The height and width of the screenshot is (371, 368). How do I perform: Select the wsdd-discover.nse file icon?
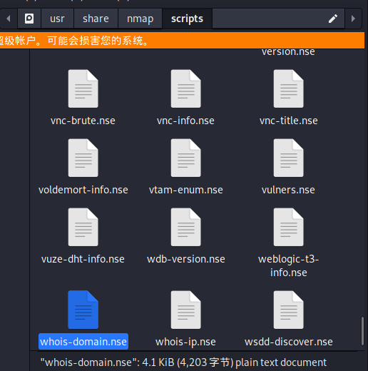point(288,310)
